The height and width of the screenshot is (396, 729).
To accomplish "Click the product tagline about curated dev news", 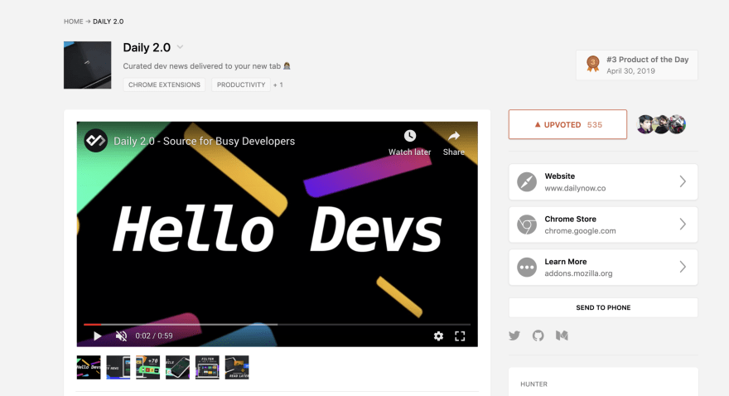I will click(x=206, y=66).
